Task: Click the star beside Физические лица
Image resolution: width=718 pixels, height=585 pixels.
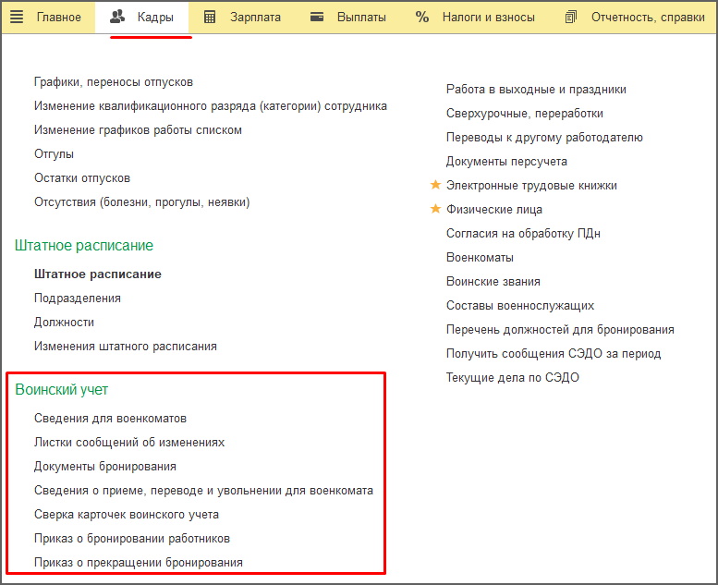Action: (436, 210)
